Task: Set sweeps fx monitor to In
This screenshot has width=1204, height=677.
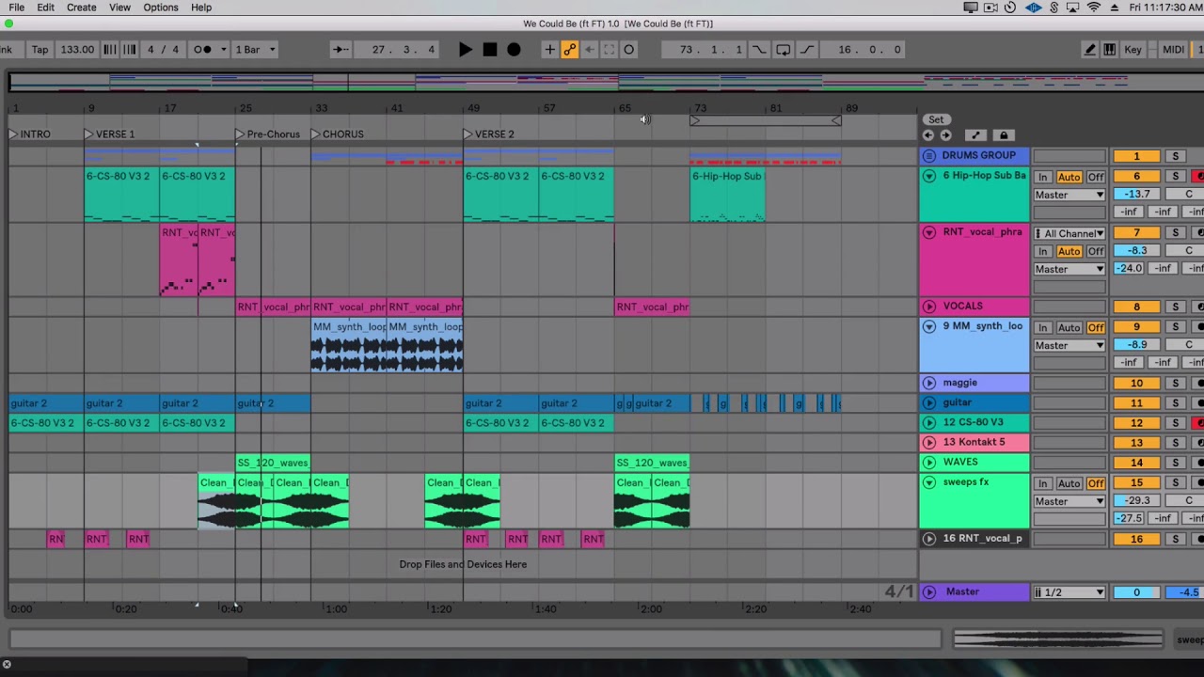Action: click(x=1042, y=483)
